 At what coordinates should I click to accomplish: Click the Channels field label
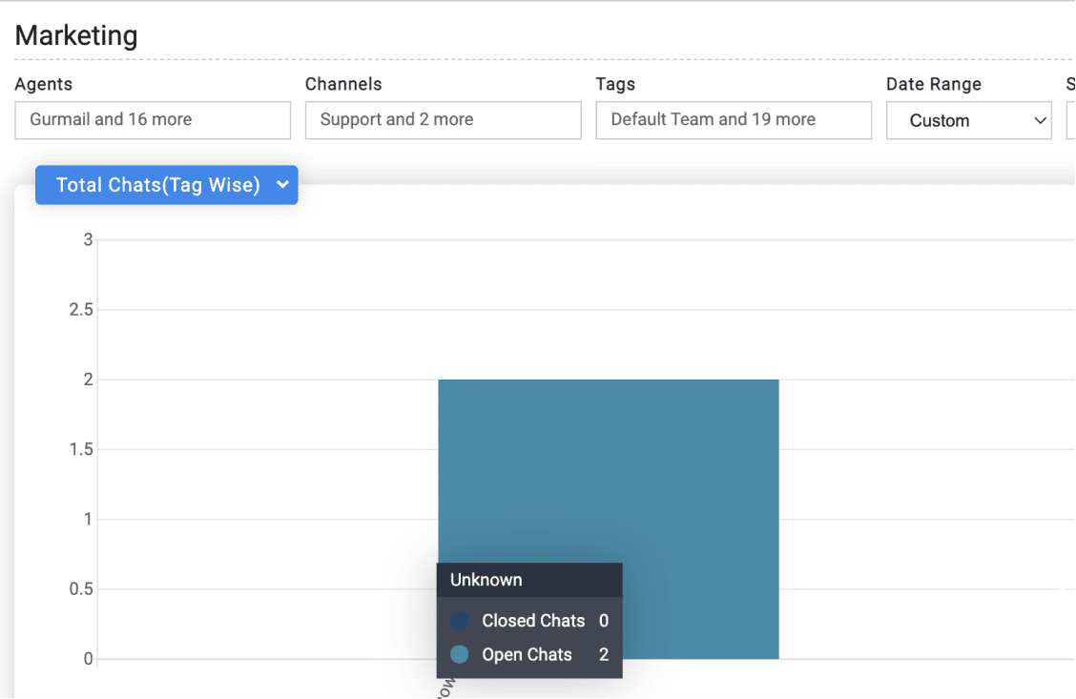coord(343,84)
